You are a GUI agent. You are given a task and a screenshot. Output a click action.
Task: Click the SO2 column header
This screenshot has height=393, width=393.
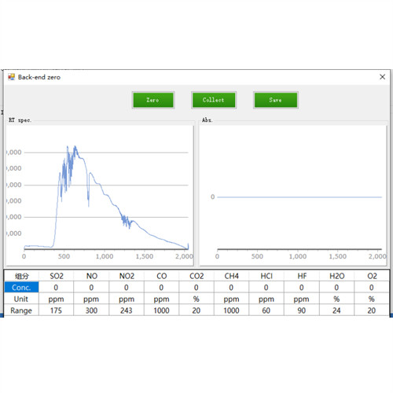point(57,276)
